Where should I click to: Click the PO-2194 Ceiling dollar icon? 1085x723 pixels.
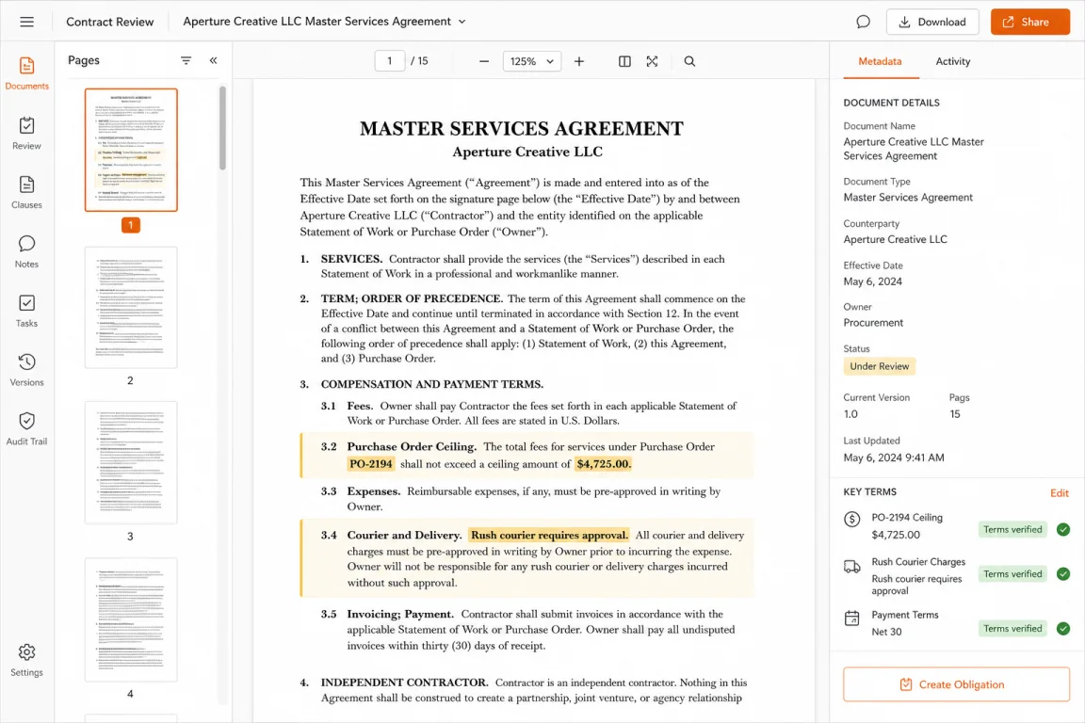coord(851,519)
